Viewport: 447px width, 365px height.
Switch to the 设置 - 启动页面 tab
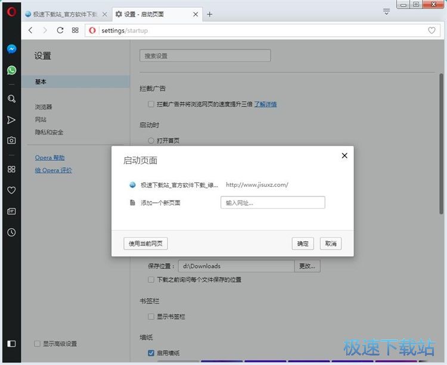157,14
